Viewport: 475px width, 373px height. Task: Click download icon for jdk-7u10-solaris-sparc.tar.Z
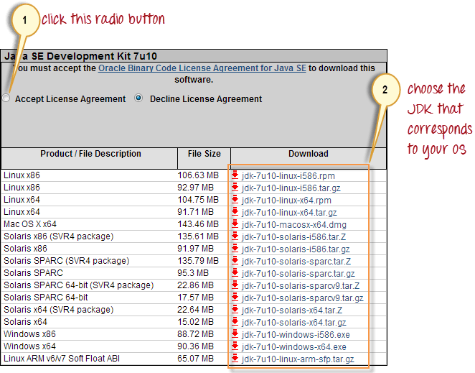pos(235,261)
